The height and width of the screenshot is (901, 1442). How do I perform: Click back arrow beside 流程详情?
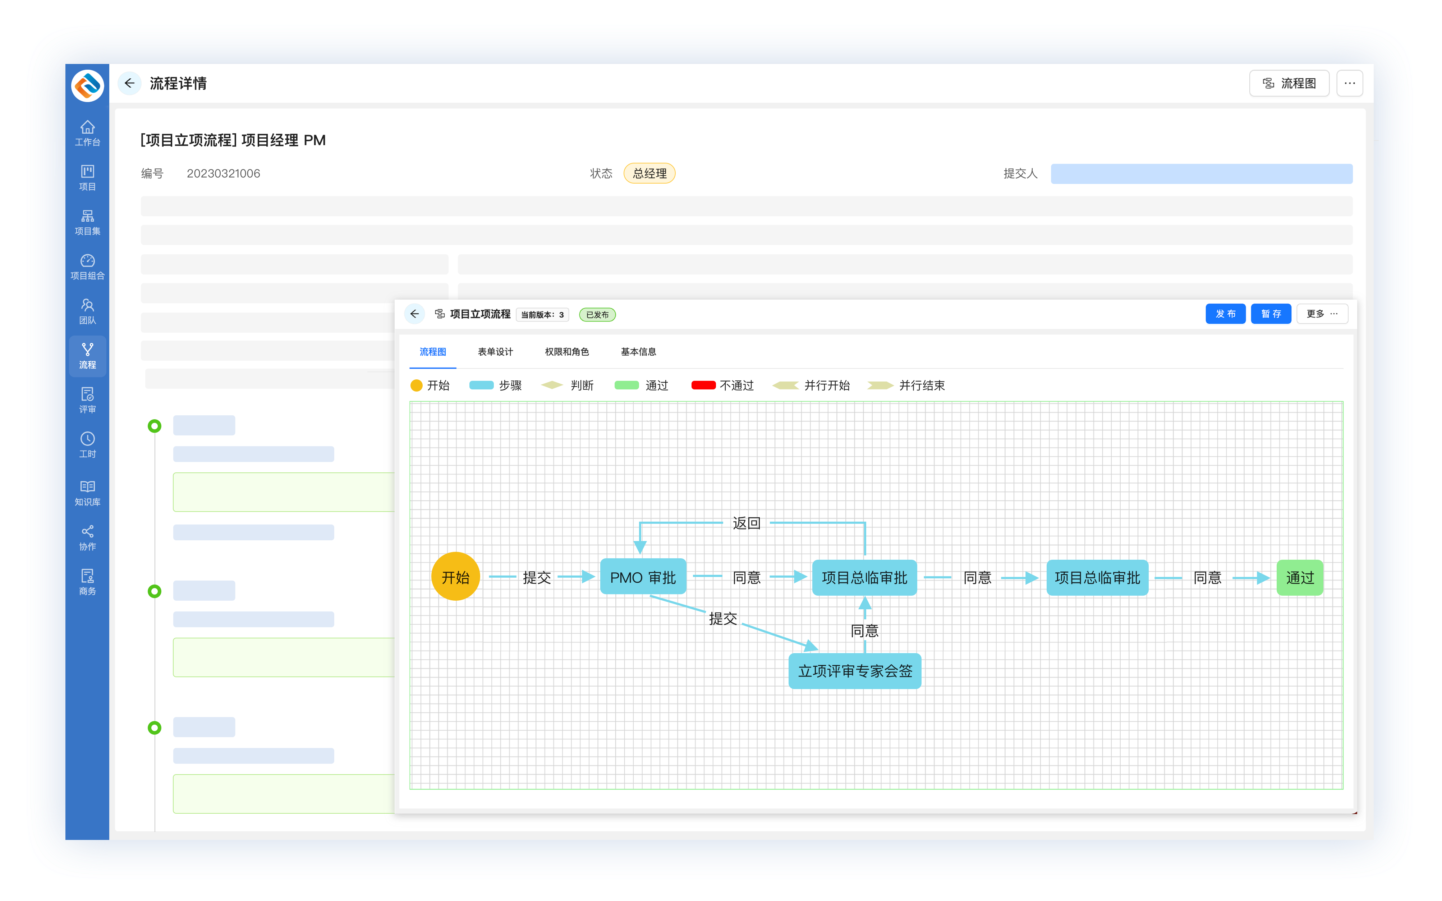[129, 83]
